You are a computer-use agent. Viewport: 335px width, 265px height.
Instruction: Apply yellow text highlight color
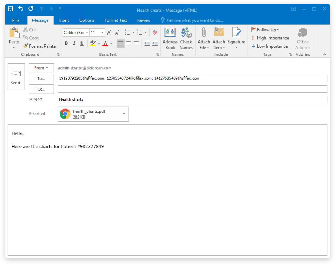(93, 43)
